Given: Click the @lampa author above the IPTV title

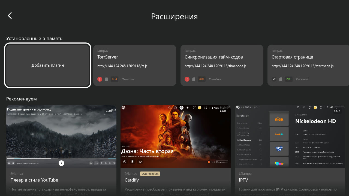Looking at the screenshot, I should click(245, 173).
